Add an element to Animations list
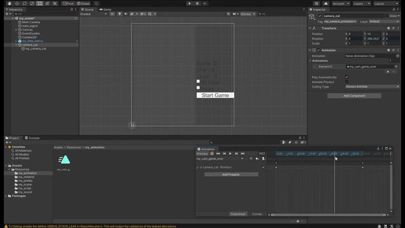The image size is (405, 228). 388,72
